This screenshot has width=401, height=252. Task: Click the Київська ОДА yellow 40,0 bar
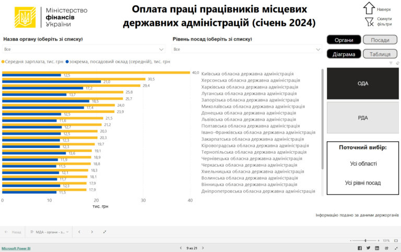pos(96,73)
